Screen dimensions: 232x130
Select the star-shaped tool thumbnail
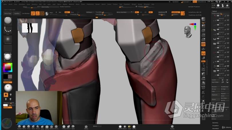pos(227,6)
